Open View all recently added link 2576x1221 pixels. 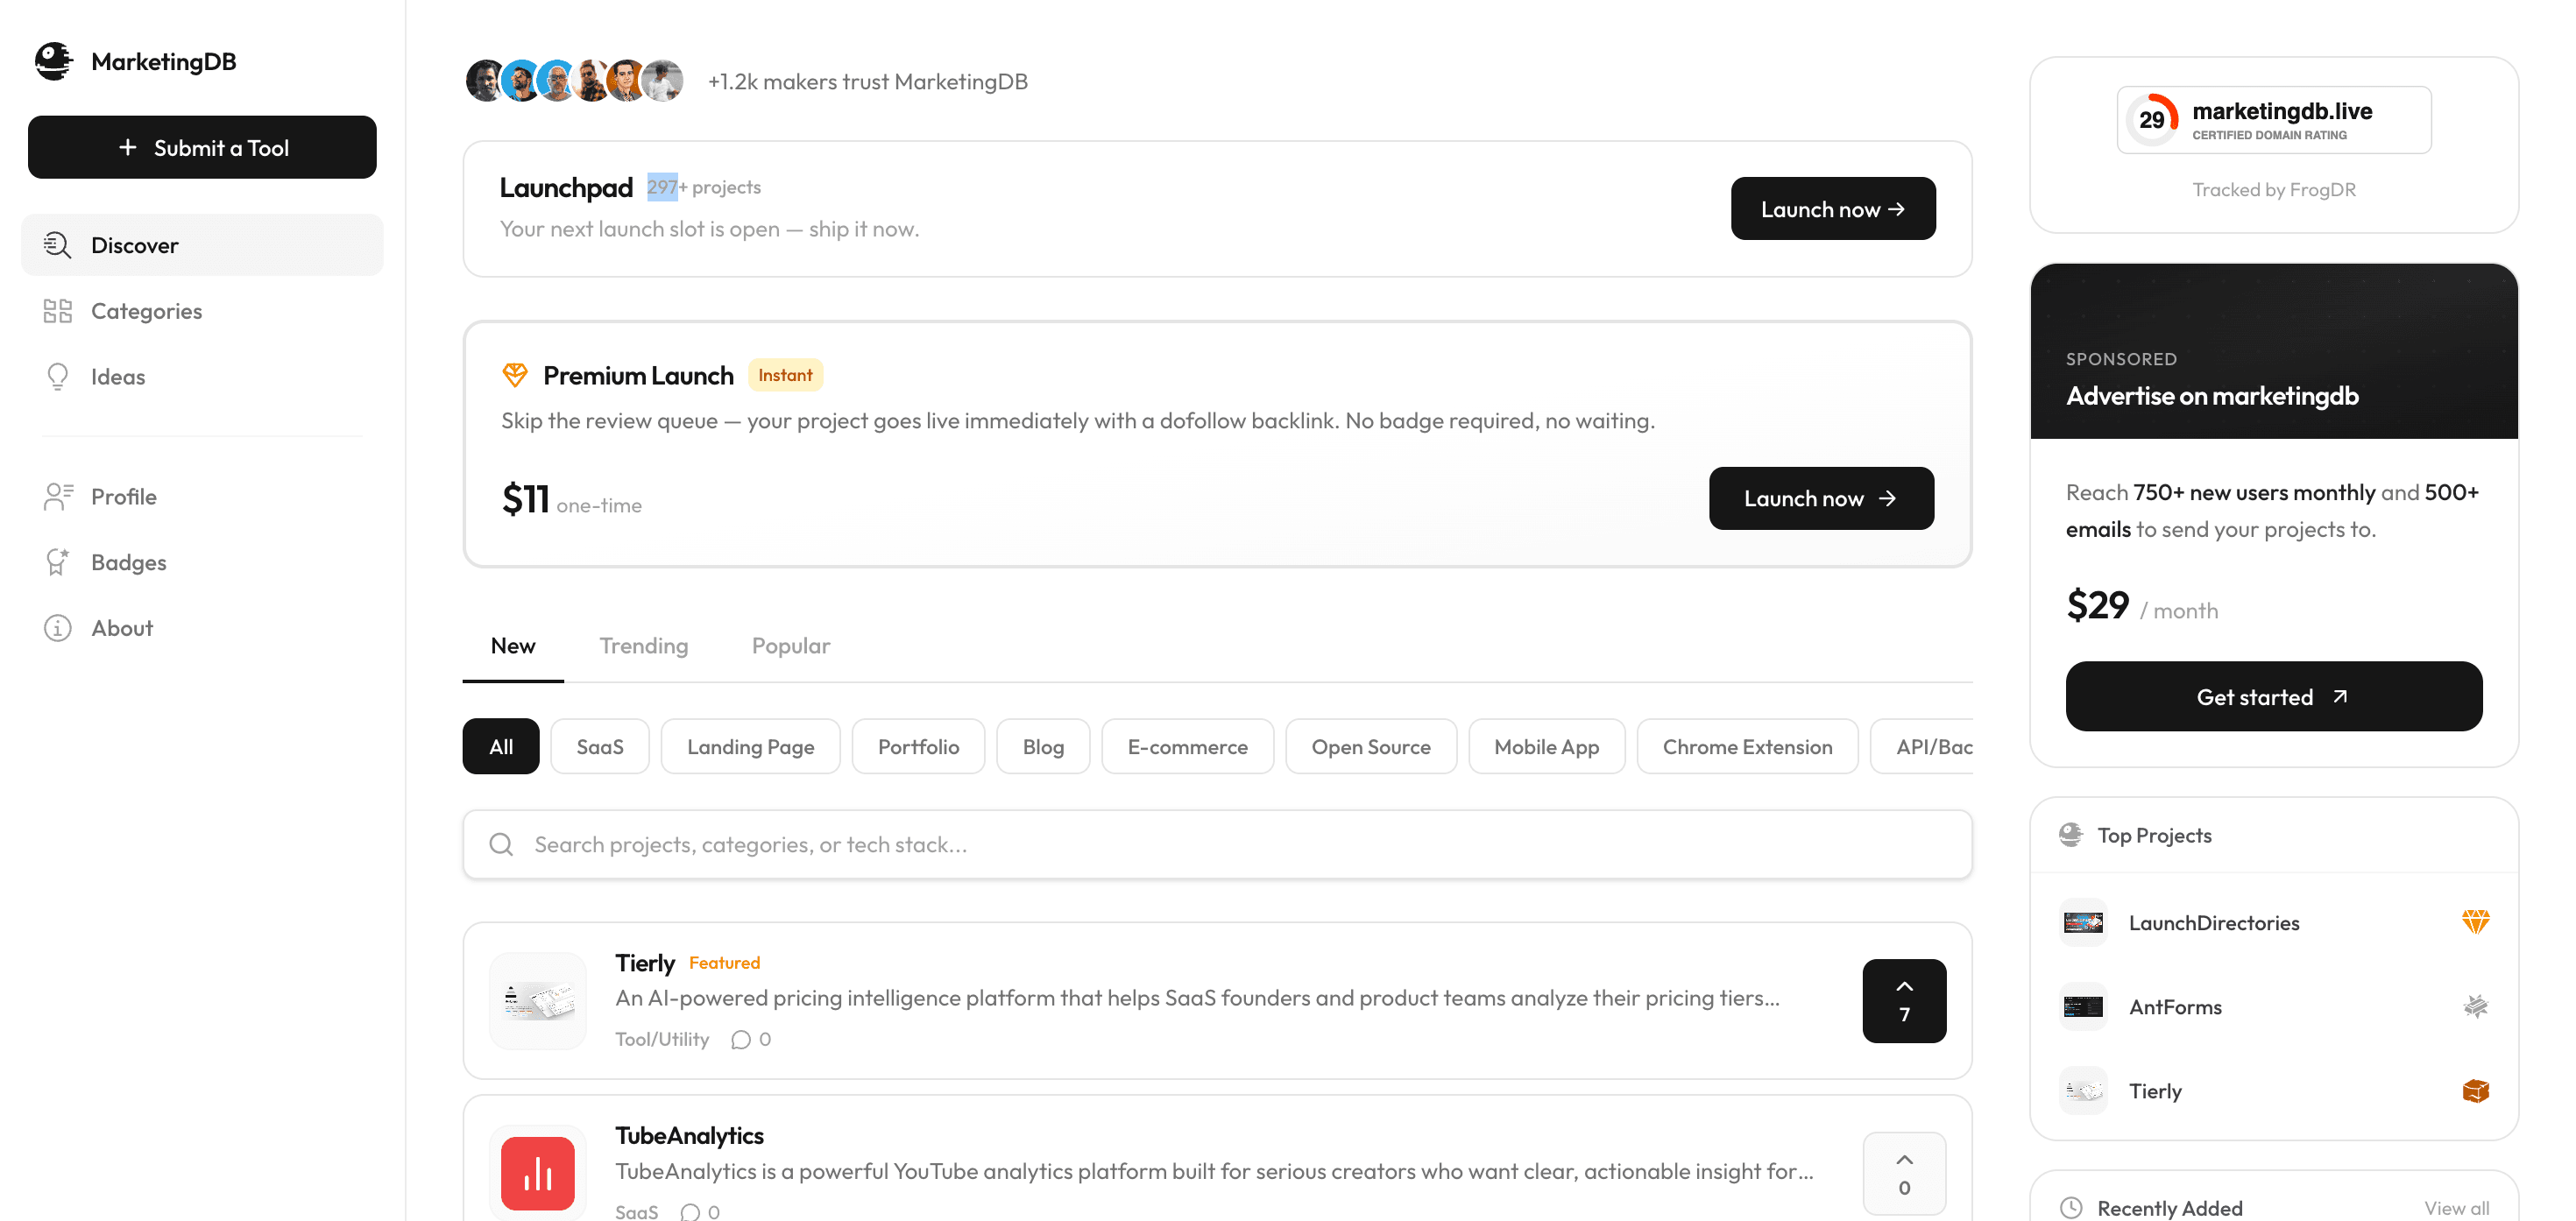(2455, 1208)
